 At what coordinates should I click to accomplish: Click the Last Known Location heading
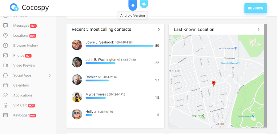[194, 30]
